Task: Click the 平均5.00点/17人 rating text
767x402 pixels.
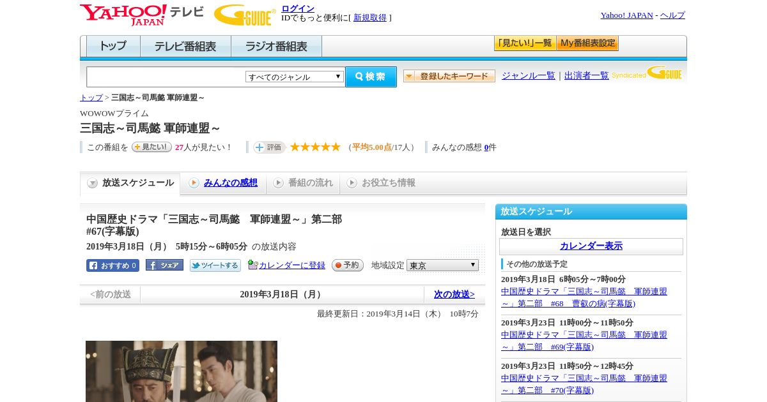Action: 382,147
